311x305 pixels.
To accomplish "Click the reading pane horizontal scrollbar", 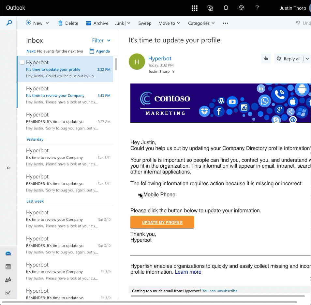I will click(217, 296).
